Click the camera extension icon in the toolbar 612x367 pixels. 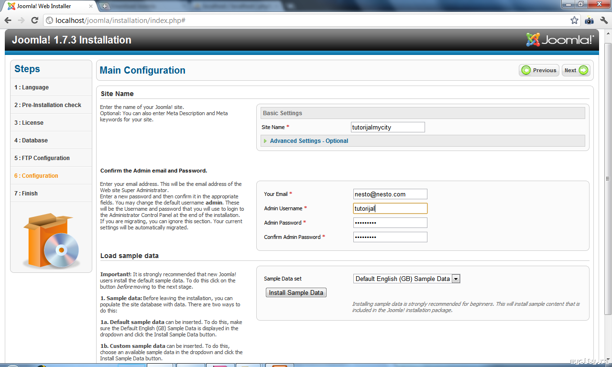[589, 21]
